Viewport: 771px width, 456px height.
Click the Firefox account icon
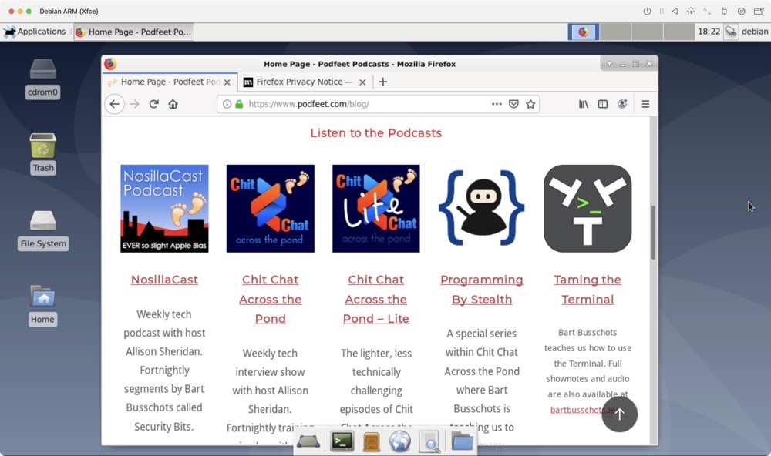(x=622, y=104)
